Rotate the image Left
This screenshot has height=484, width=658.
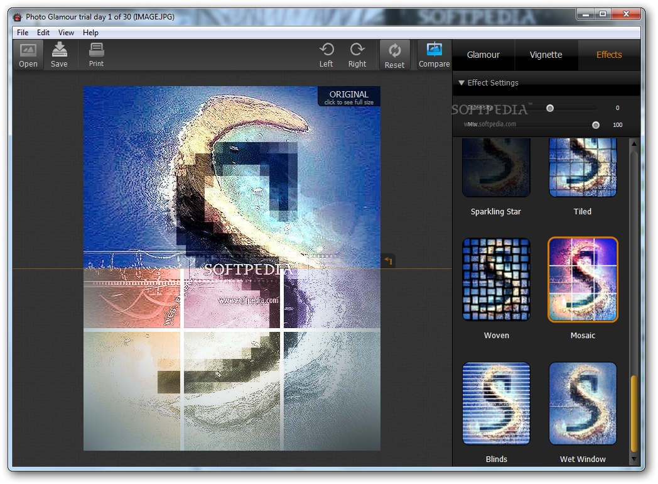tap(326, 55)
